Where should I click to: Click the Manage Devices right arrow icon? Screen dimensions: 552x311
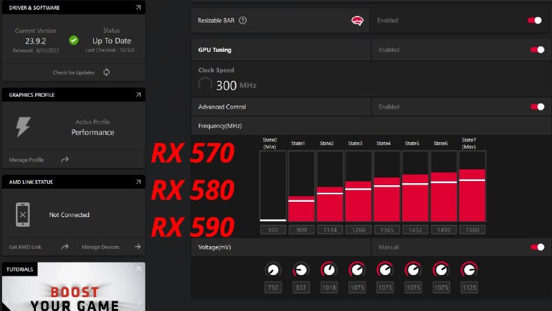coord(137,247)
